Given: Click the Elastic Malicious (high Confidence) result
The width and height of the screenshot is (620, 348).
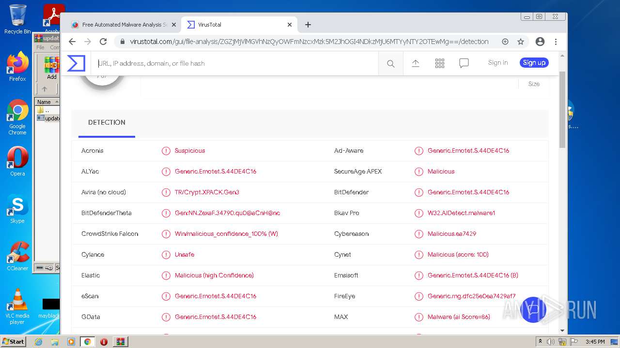Looking at the screenshot, I should (x=214, y=275).
